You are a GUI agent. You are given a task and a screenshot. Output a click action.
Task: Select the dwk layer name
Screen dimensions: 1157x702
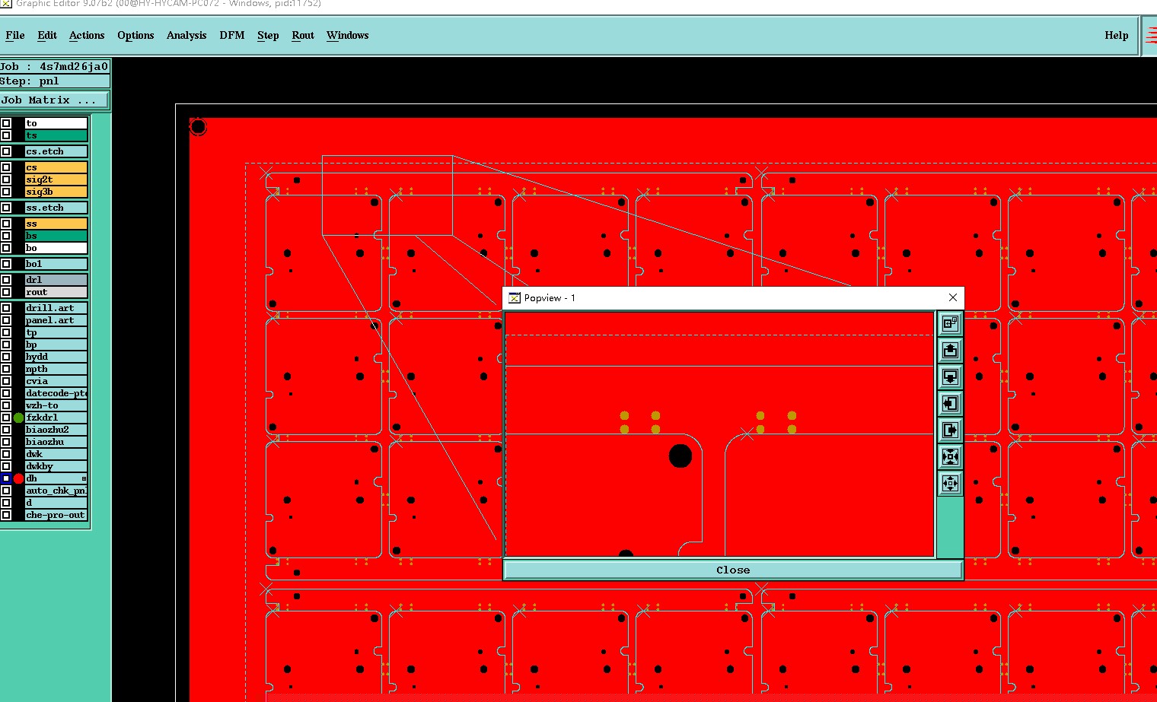tap(56, 454)
